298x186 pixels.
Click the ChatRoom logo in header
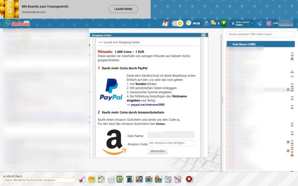point(17,23)
